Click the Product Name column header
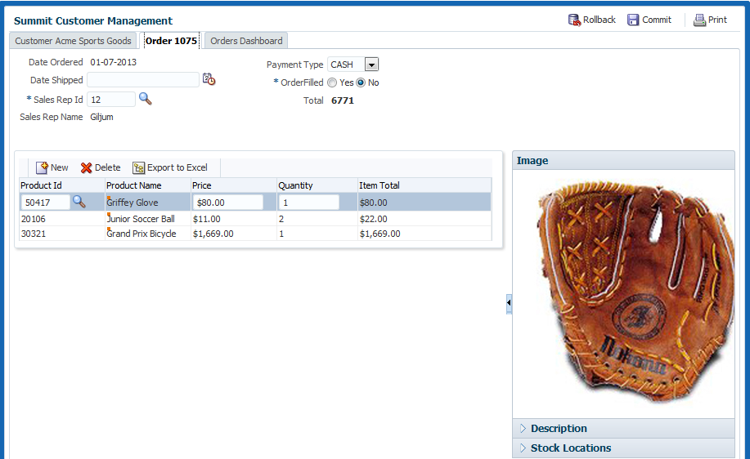 (x=148, y=185)
